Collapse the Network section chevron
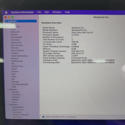125x125 pixels. coord(8,90)
